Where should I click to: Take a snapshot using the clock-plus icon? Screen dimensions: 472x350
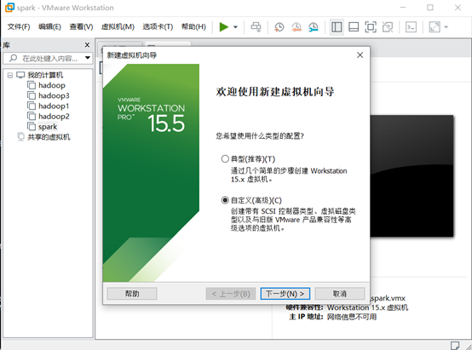[x=279, y=27]
